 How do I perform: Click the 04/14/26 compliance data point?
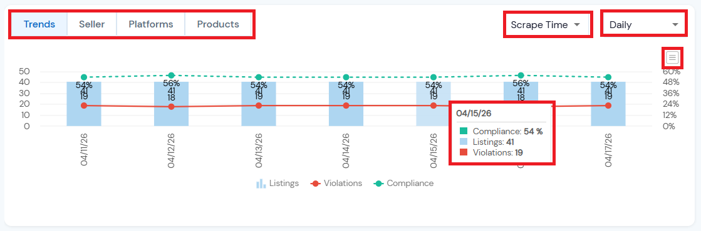[346, 77]
